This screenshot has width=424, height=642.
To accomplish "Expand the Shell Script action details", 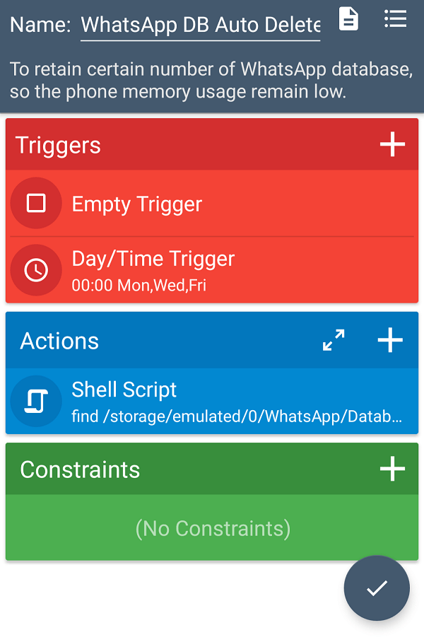I will (x=212, y=399).
